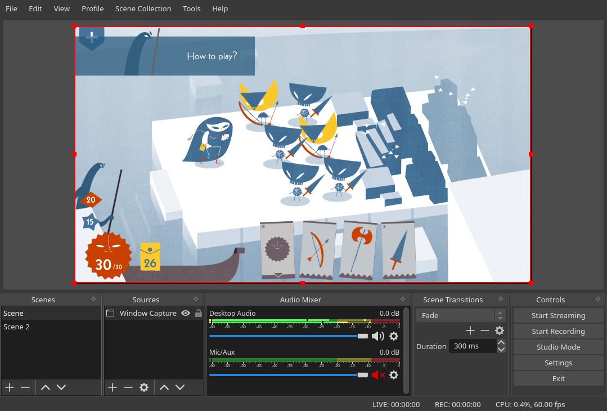Open the Fade transition dropdown
607x411 pixels.
click(461, 315)
